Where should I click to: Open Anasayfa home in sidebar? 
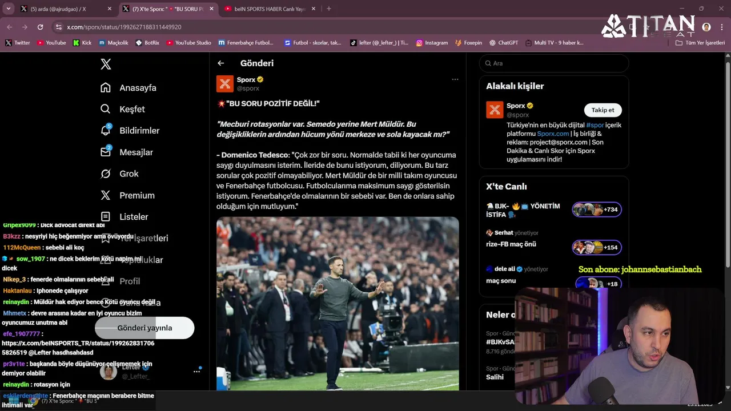pos(128,87)
